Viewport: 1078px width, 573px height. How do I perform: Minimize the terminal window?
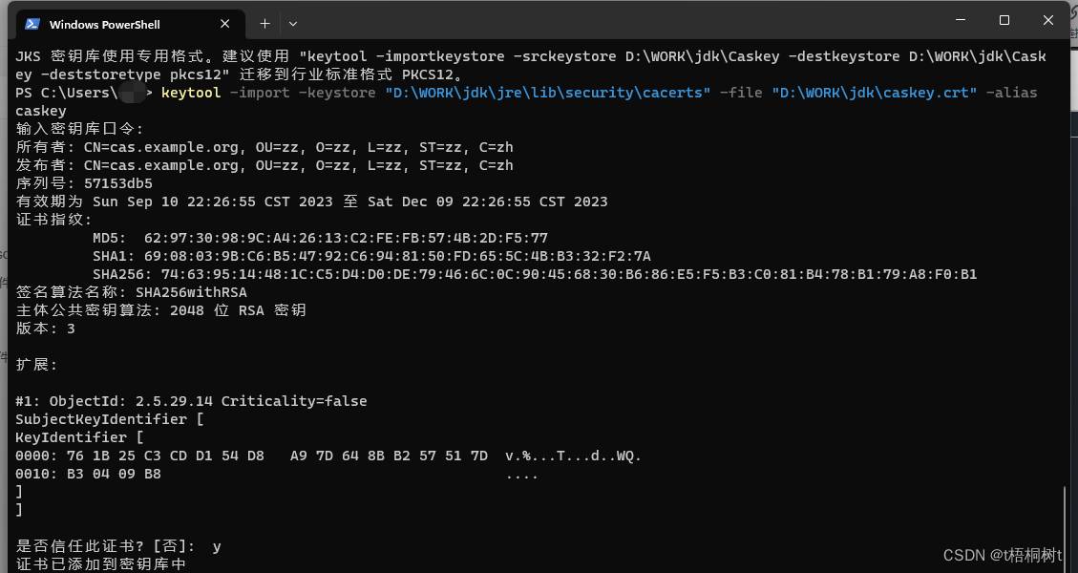[960, 20]
